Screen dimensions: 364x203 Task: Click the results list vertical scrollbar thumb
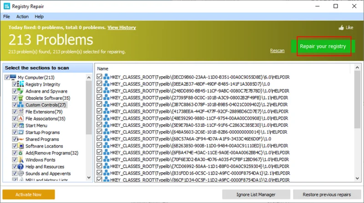357,99
